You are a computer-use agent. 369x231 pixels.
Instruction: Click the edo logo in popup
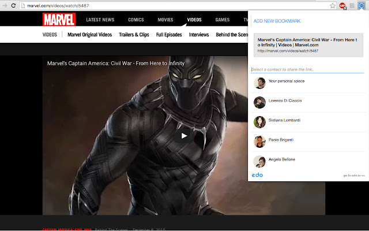258,174
